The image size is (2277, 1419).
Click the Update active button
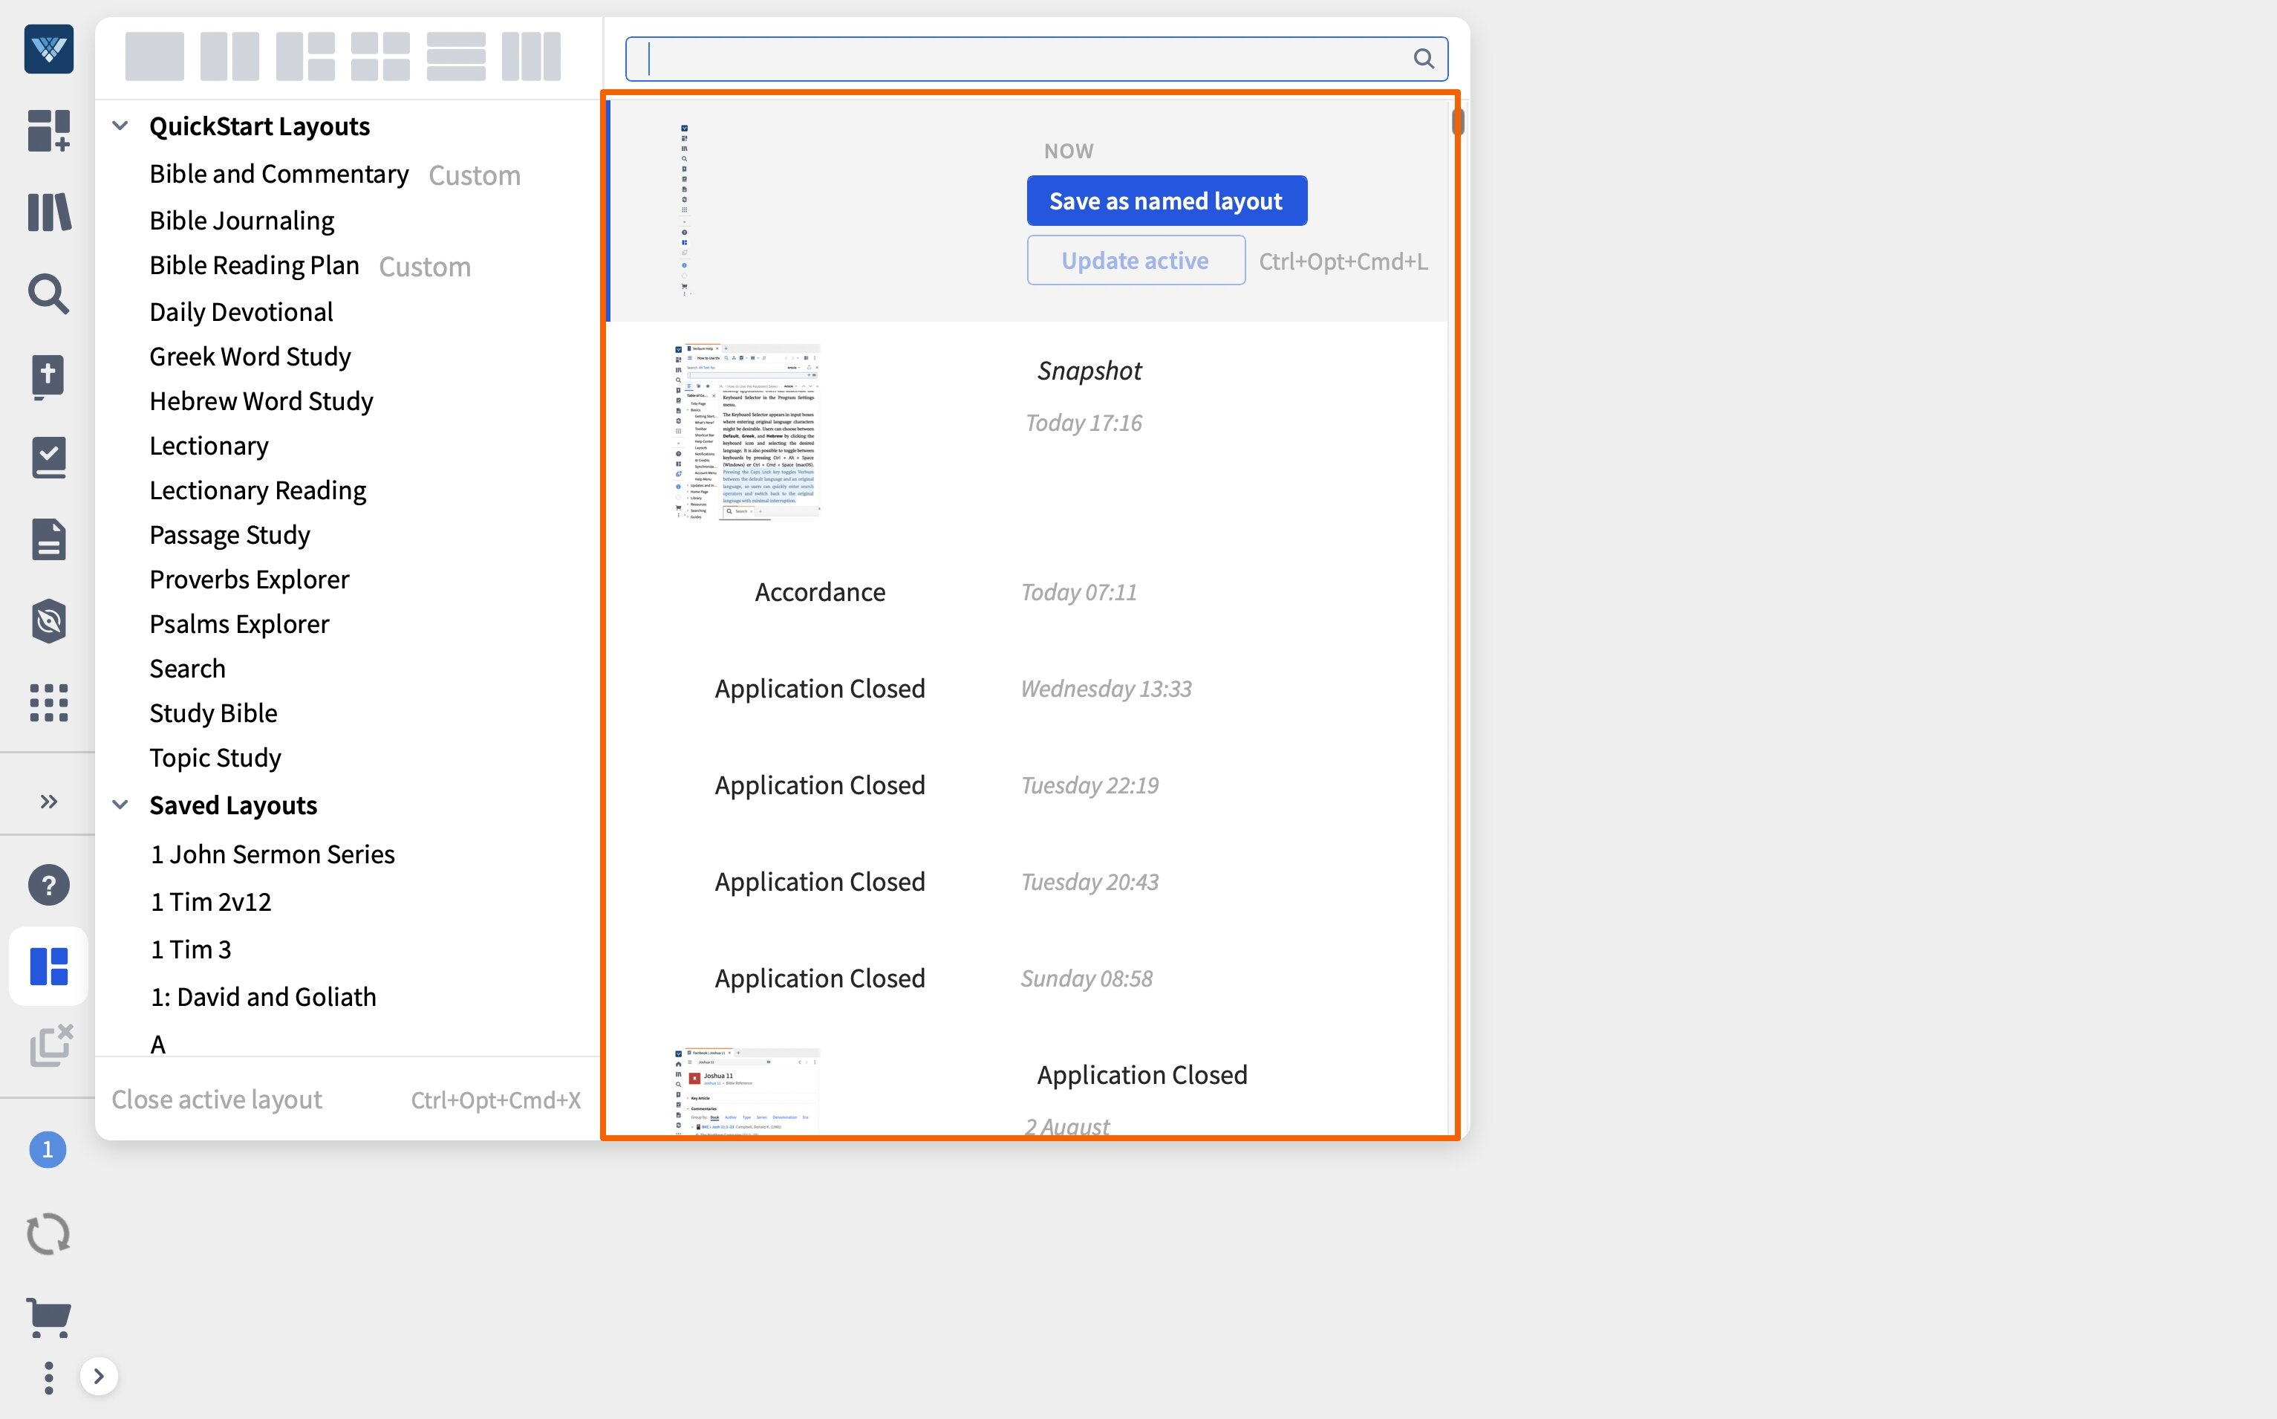click(x=1136, y=260)
